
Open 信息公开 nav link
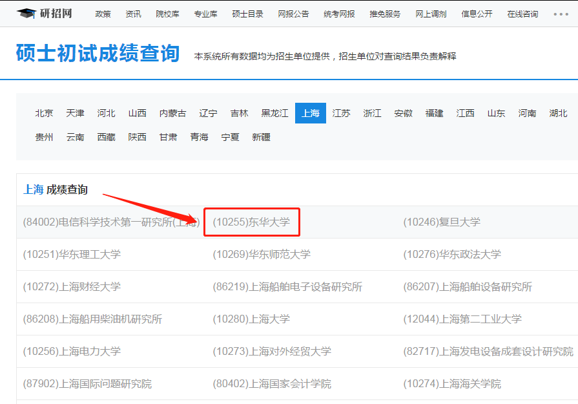pyautogui.click(x=477, y=14)
